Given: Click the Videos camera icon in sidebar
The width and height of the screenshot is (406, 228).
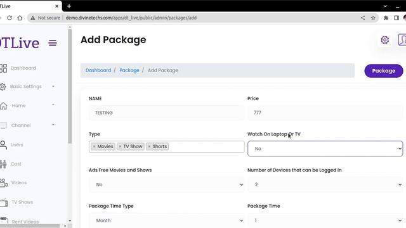Looking at the screenshot, I should point(4,183).
